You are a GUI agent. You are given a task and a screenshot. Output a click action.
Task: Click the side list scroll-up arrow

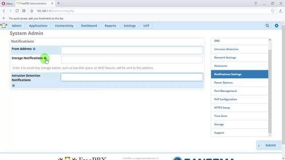(x=270, y=40)
